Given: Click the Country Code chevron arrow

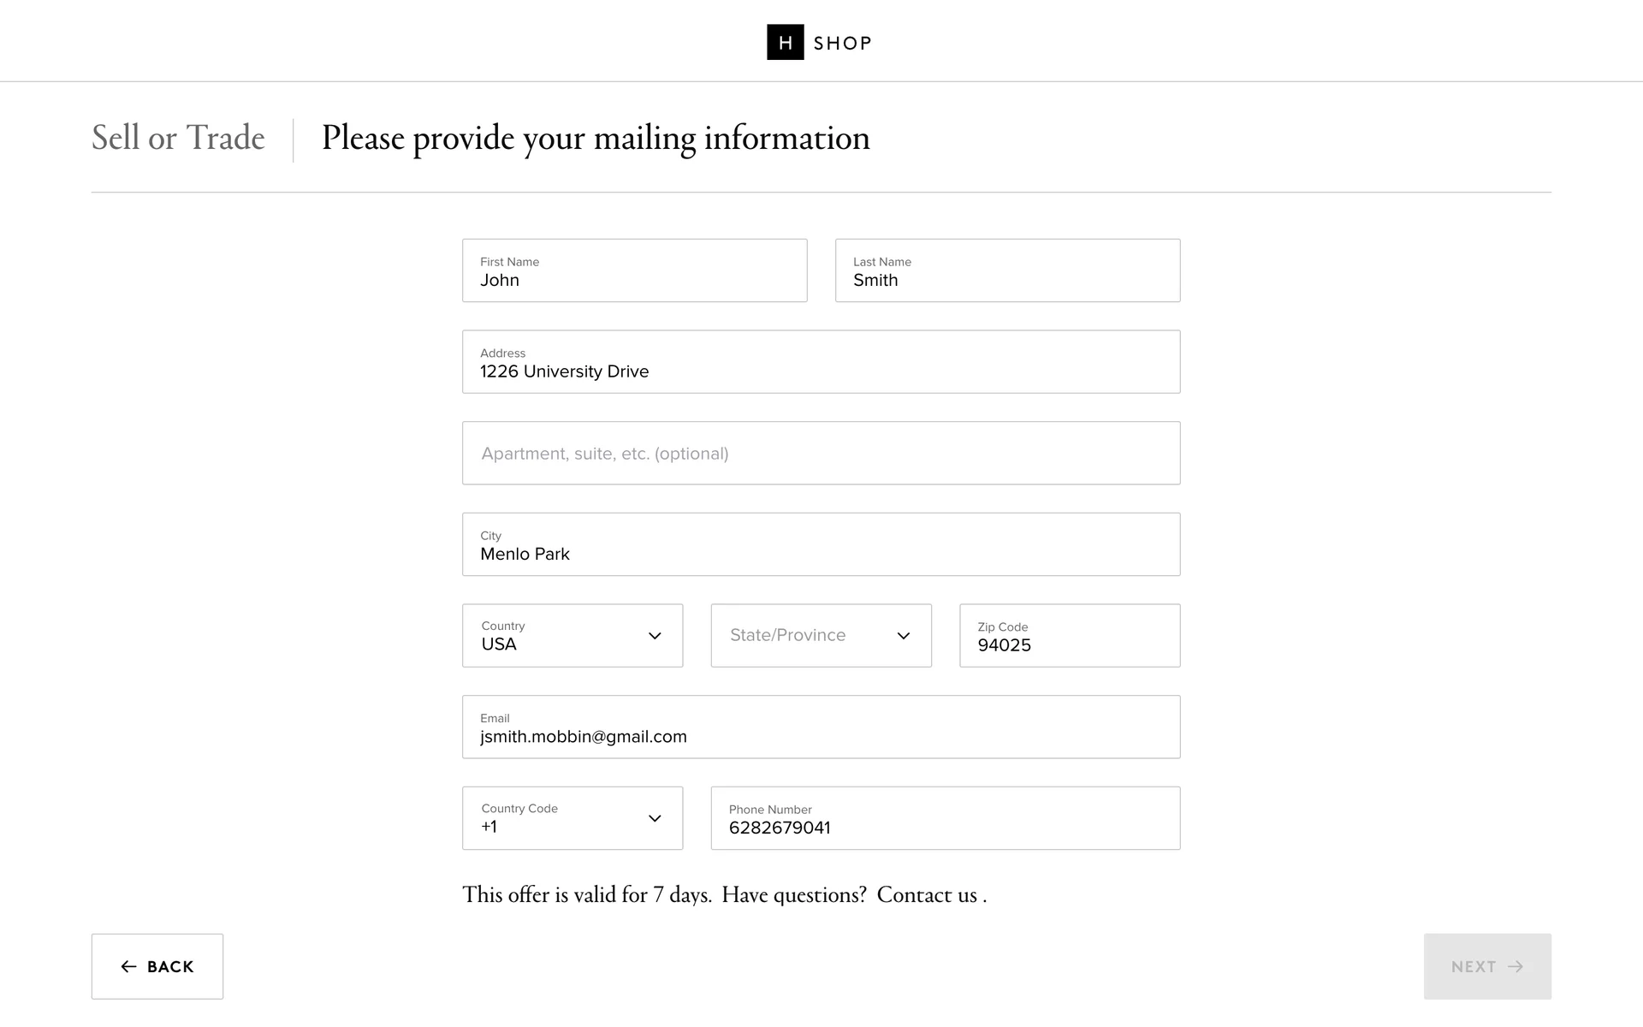Looking at the screenshot, I should (655, 818).
